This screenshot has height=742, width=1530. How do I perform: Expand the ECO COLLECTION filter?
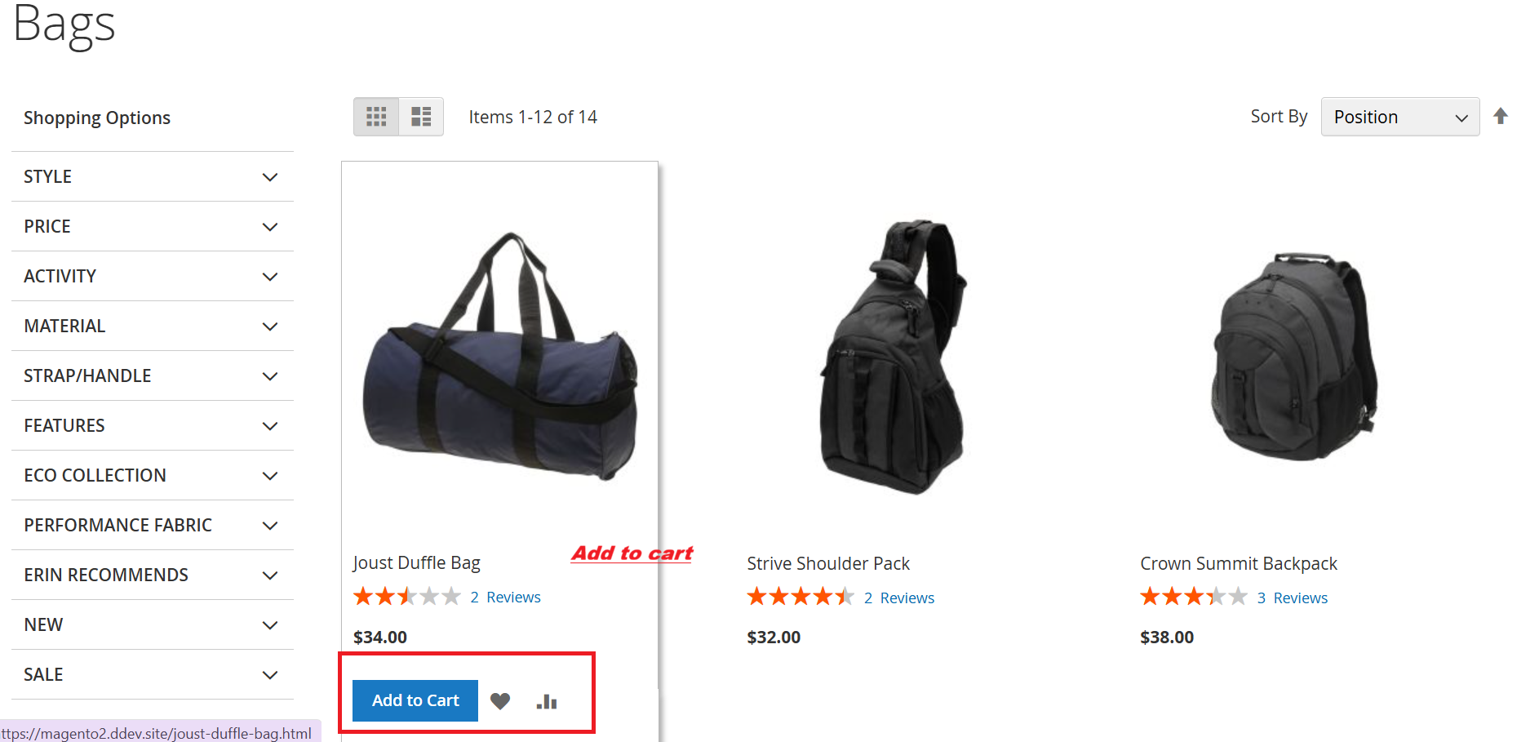pyautogui.click(x=153, y=475)
